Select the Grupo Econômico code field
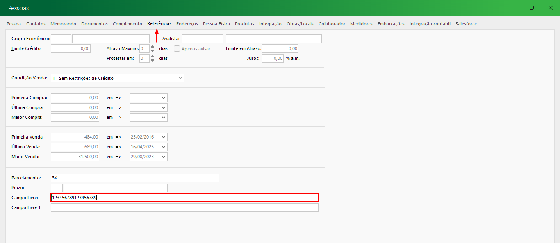Screen dimensions: 560x243 click(x=61, y=39)
